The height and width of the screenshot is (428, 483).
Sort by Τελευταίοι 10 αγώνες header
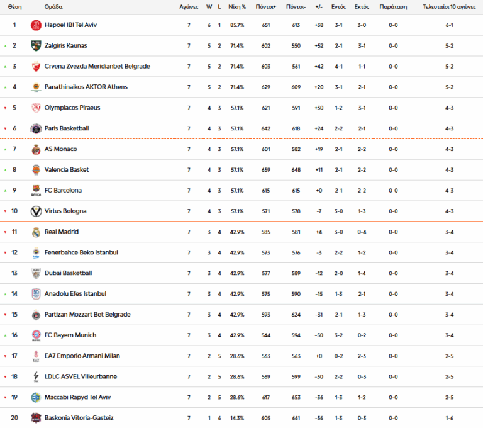(x=449, y=7)
